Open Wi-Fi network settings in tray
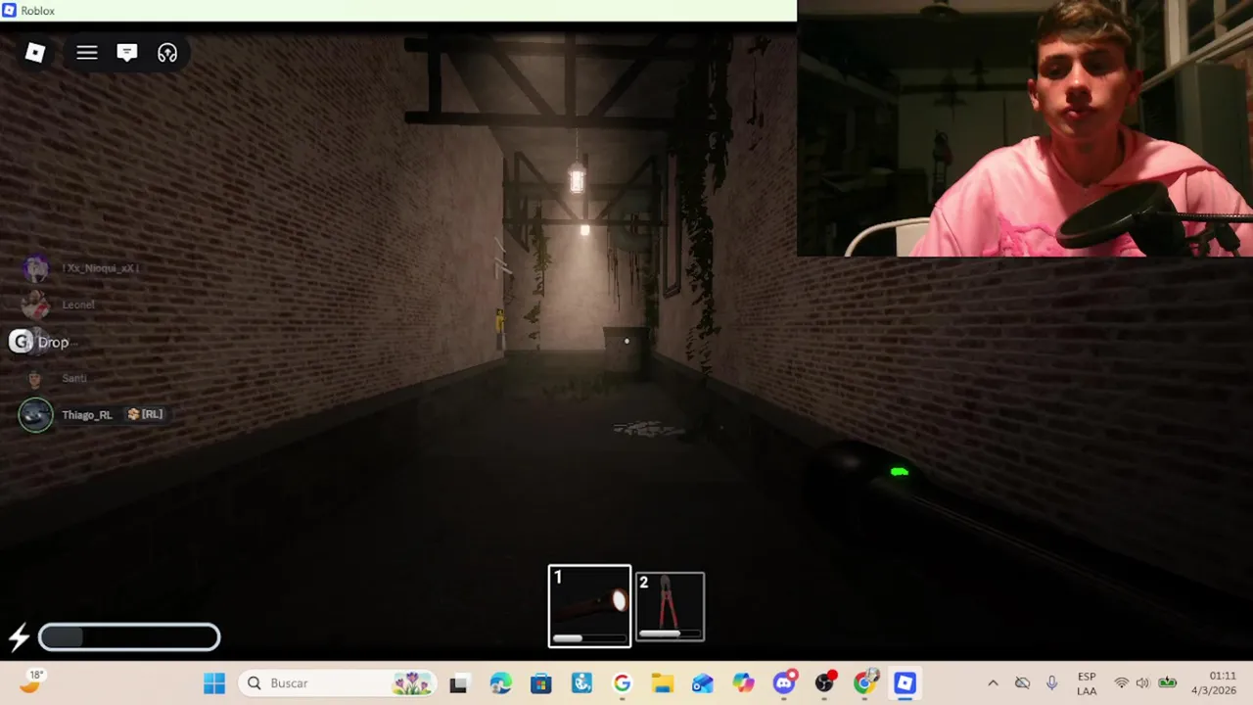 click(x=1122, y=683)
